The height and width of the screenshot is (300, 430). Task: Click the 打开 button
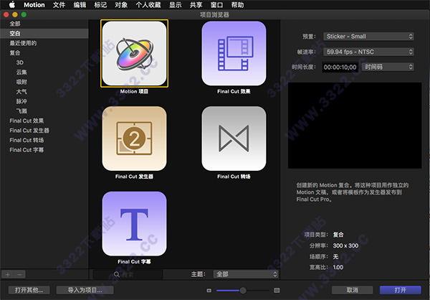pos(401,290)
